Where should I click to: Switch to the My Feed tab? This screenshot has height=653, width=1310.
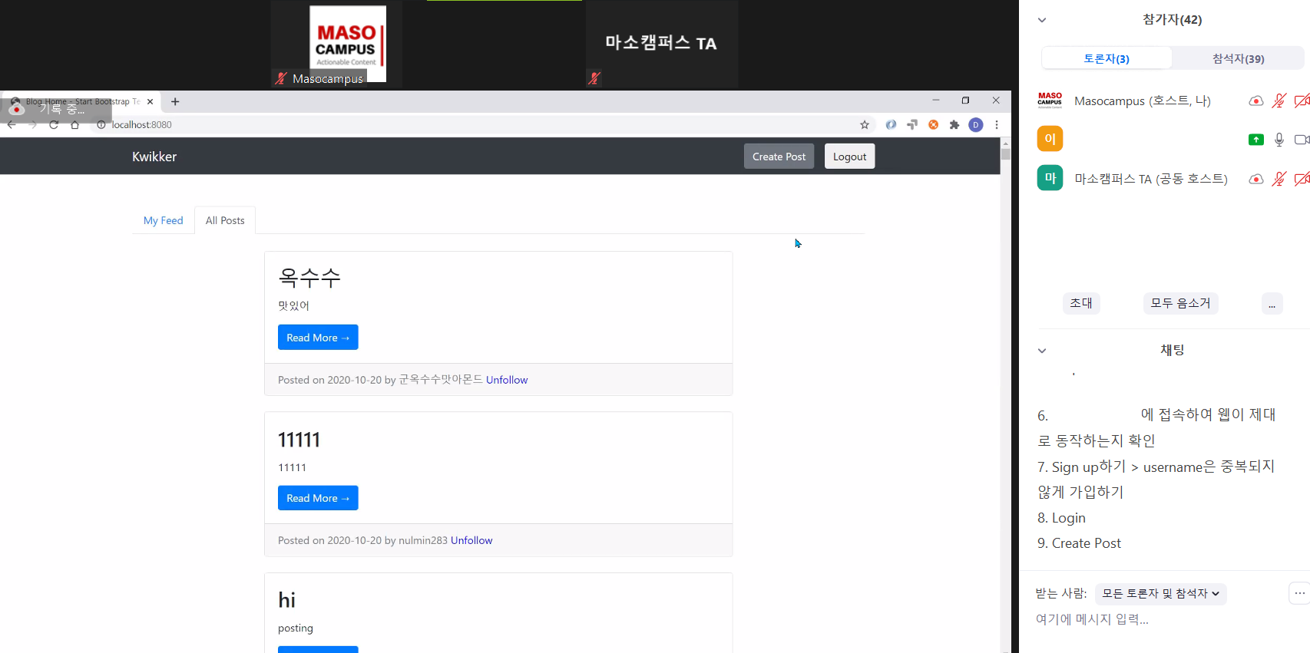pyautogui.click(x=163, y=220)
